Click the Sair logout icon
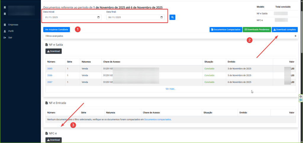The width and height of the screenshot is (303, 143). click(5, 38)
